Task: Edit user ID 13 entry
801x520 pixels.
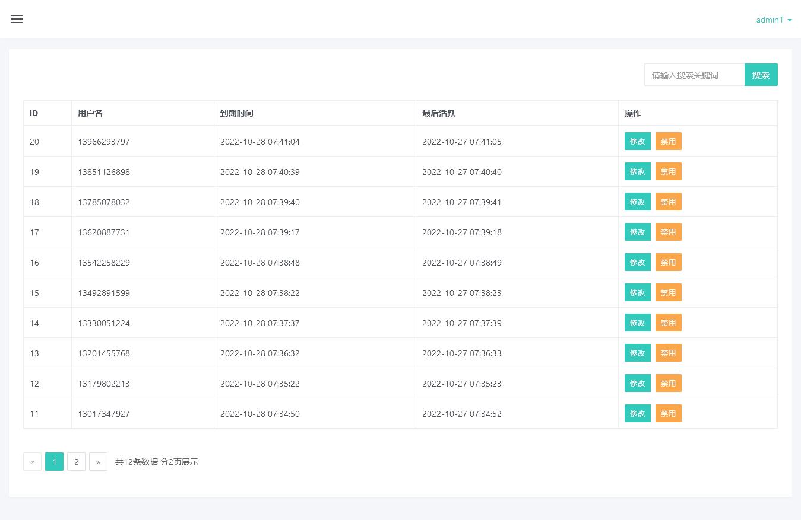Action: coord(637,353)
